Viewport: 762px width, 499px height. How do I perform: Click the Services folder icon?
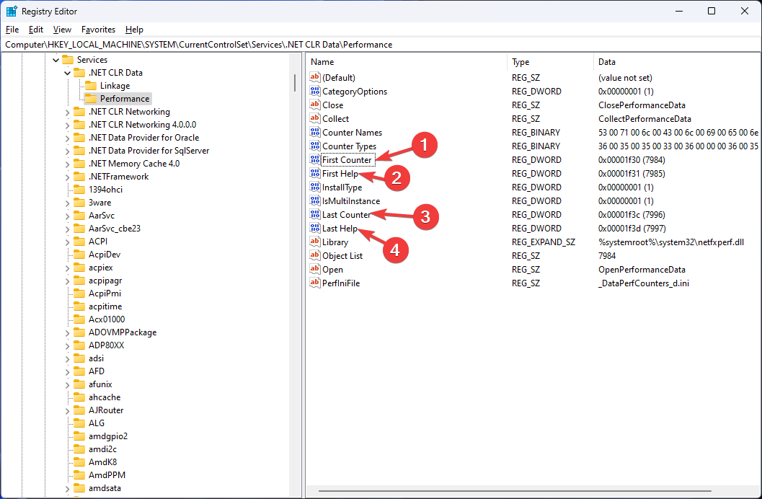(68, 60)
